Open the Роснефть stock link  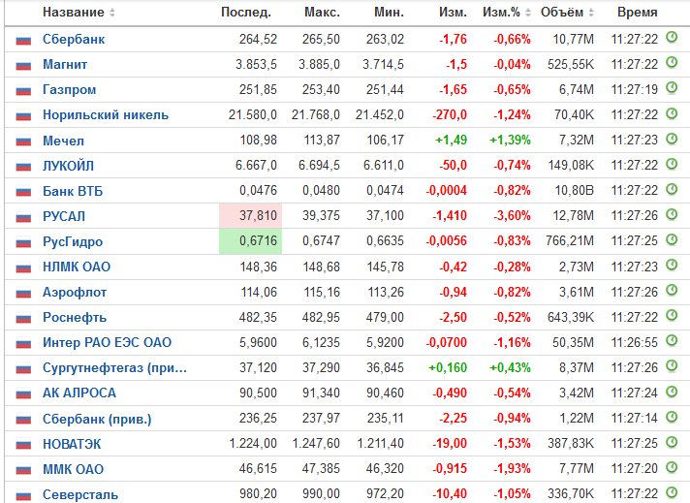click(x=75, y=317)
